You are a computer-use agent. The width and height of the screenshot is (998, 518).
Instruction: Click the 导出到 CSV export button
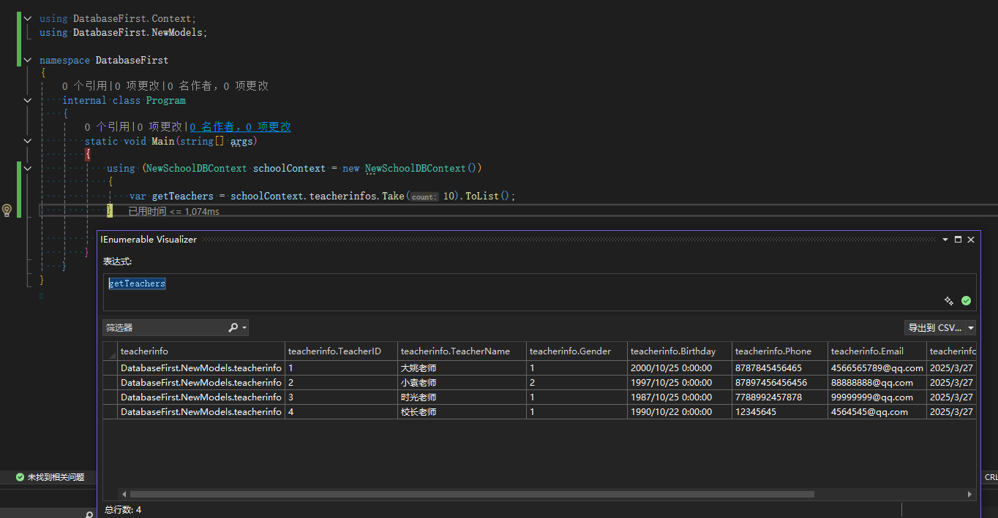934,328
